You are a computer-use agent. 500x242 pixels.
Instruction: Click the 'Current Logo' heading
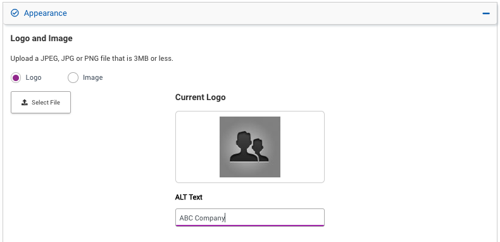pos(200,97)
